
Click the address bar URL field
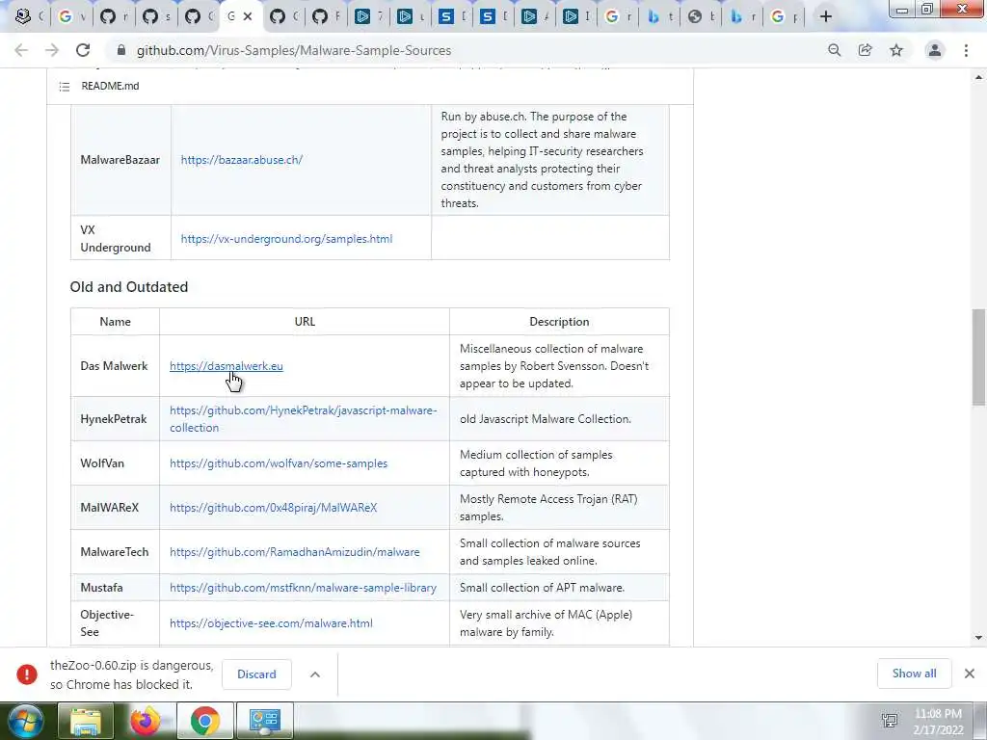coord(466,50)
